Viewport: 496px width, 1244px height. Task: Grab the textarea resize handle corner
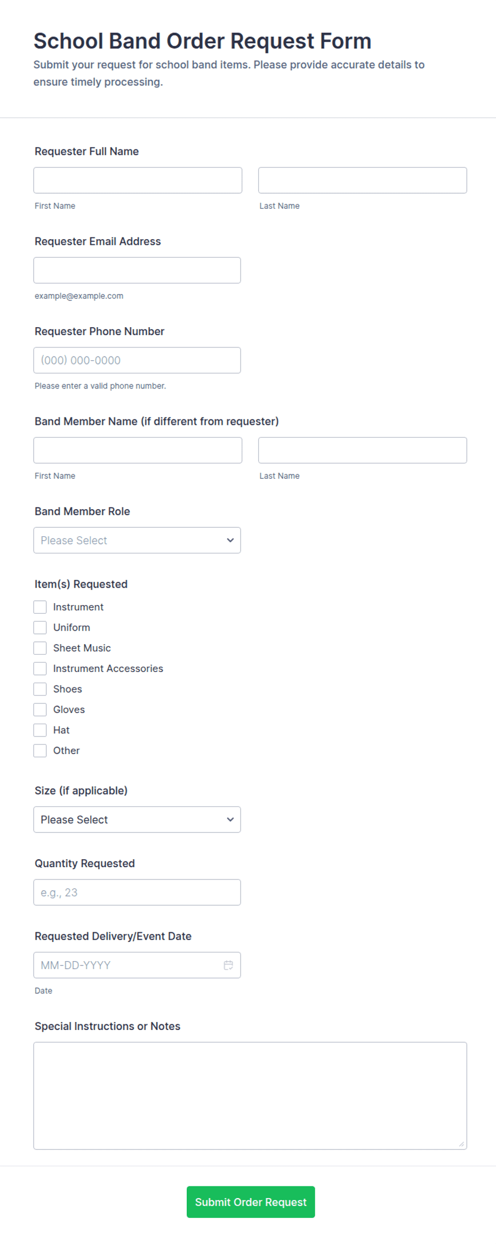pos(461,1144)
